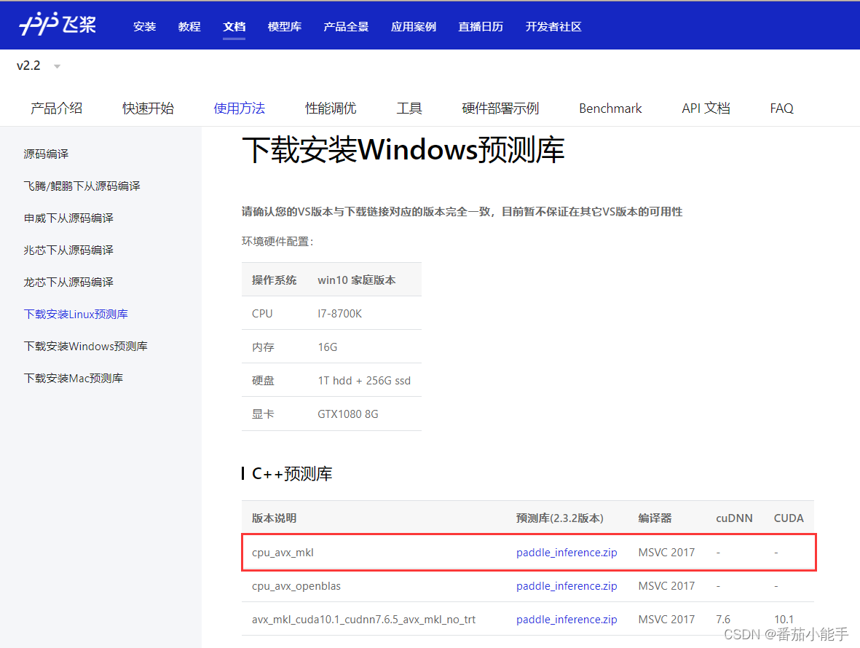The width and height of the screenshot is (860, 648).
Task: Click the 16G memory value
Action: 328,347
